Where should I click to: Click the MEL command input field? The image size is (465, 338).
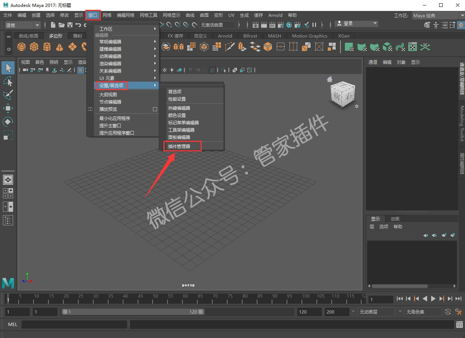(x=74, y=324)
